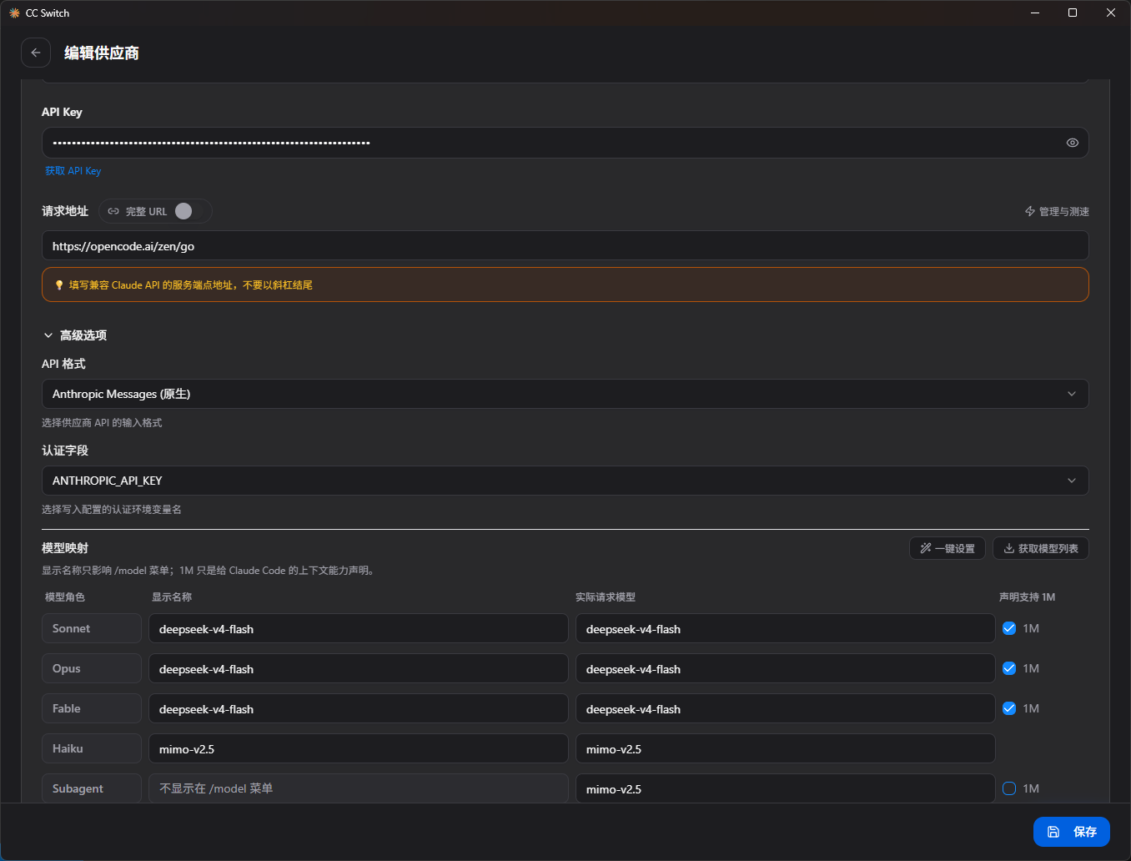Open the API 格式 dropdown

[565, 394]
